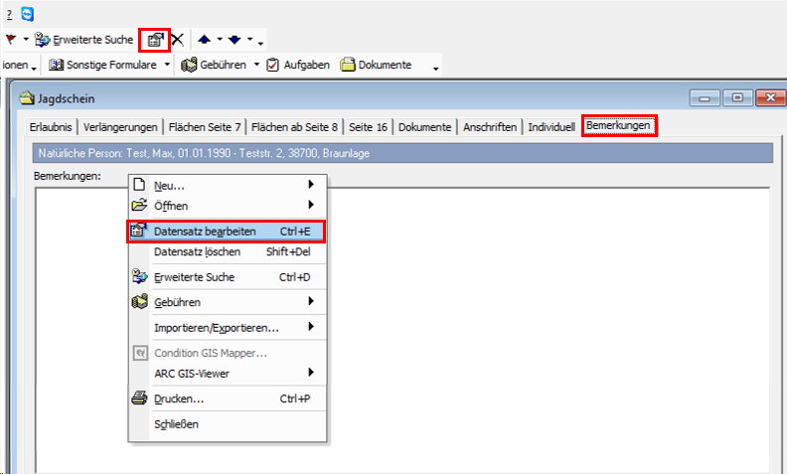
Task: Click Schließen in the context menu
Action: (176, 424)
